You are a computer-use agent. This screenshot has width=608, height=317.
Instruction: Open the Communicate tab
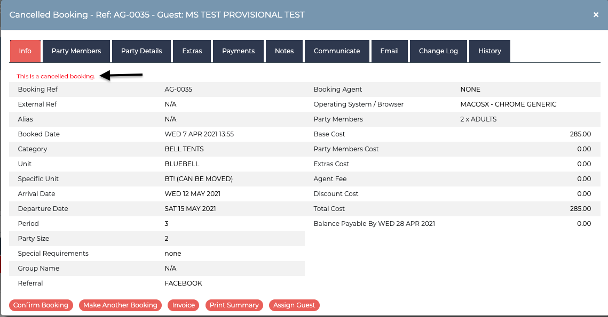[337, 51]
